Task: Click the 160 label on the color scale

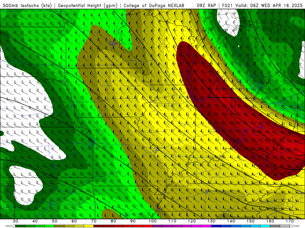Action: [270, 221]
